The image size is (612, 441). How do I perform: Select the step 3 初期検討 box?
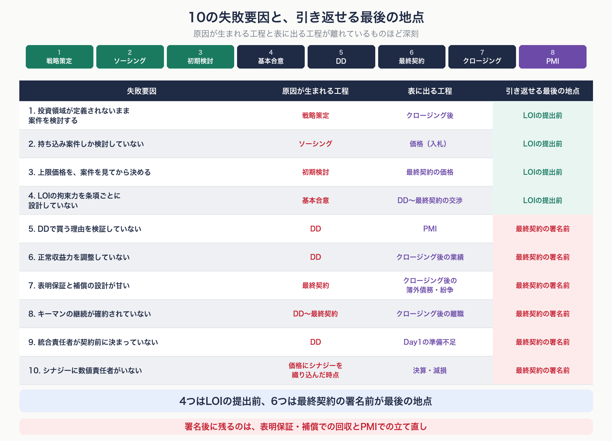(x=200, y=57)
